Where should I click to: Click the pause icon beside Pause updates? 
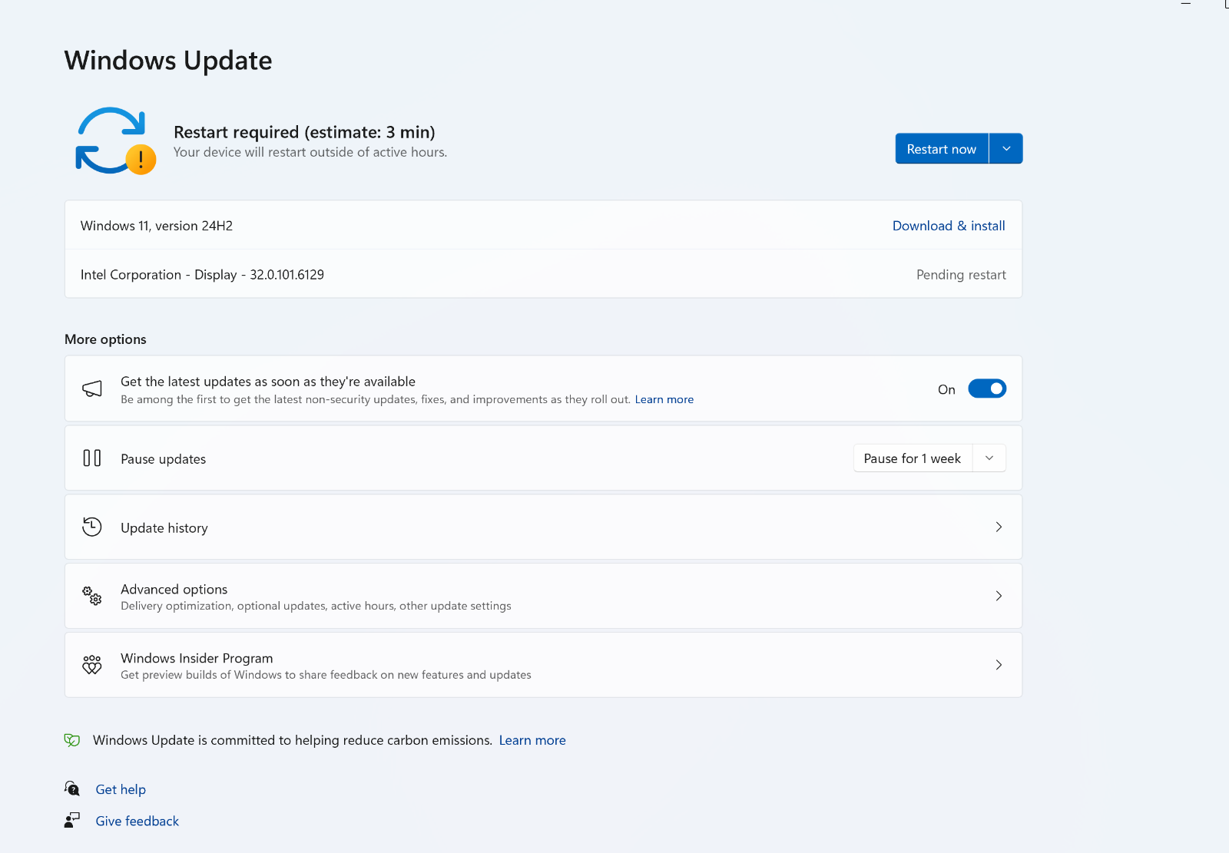coord(92,458)
